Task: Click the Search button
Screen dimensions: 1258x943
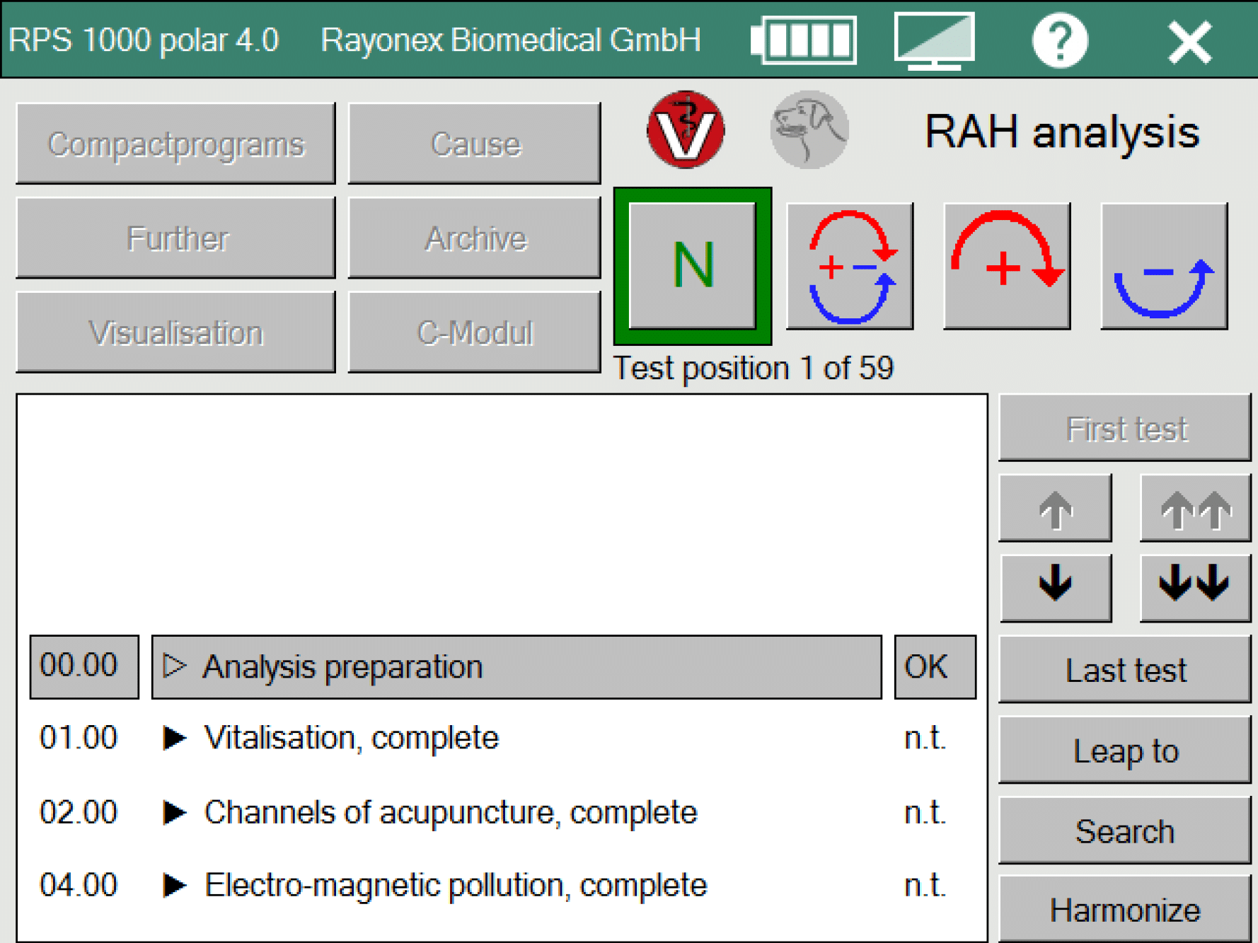Action: coord(1125,831)
